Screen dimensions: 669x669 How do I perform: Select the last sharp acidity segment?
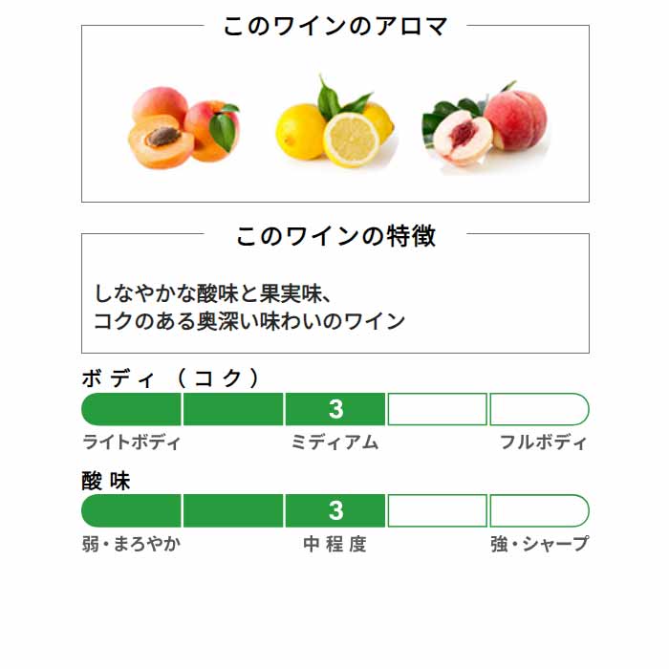(540, 510)
